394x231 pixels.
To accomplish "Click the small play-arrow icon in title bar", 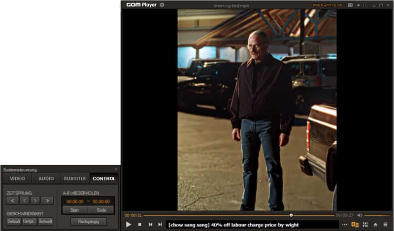I will [359, 5].
